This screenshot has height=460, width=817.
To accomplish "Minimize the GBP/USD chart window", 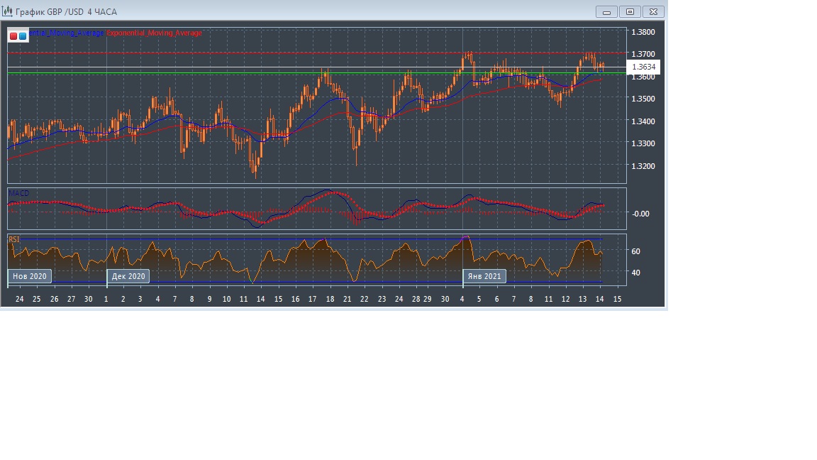I will 607,11.
